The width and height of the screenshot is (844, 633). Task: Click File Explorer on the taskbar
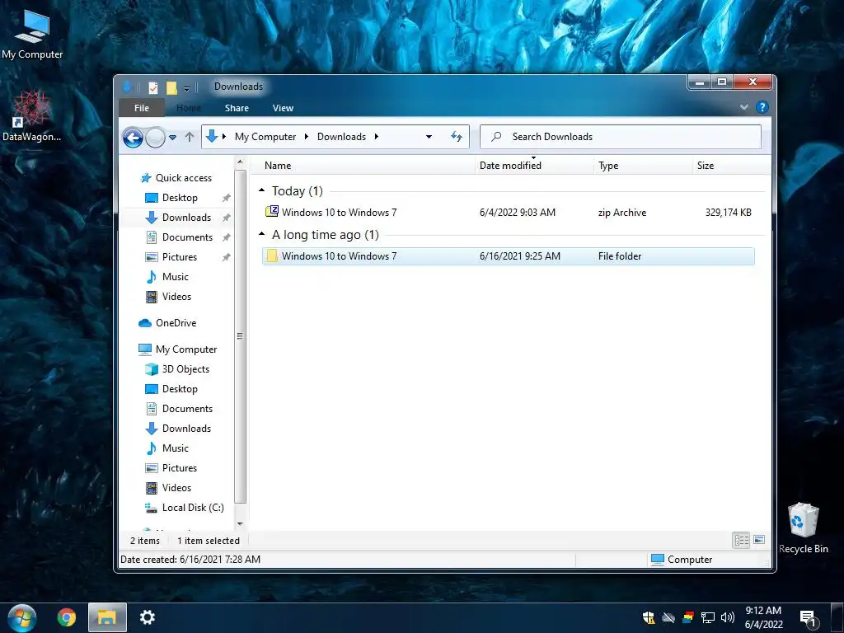point(107,617)
